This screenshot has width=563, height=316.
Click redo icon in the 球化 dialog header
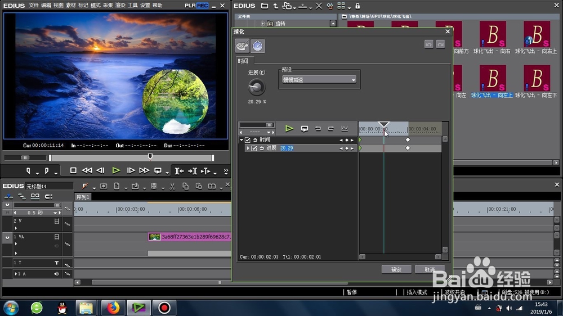click(441, 44)
